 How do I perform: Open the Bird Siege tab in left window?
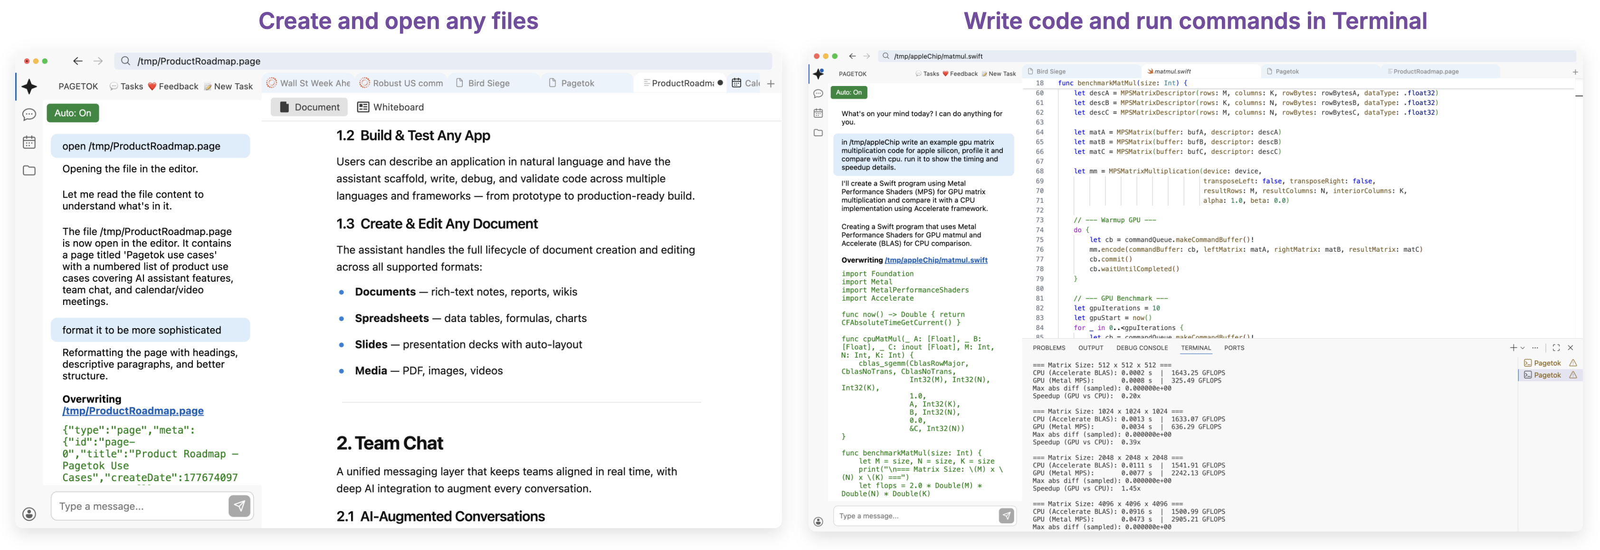(488, 83)
